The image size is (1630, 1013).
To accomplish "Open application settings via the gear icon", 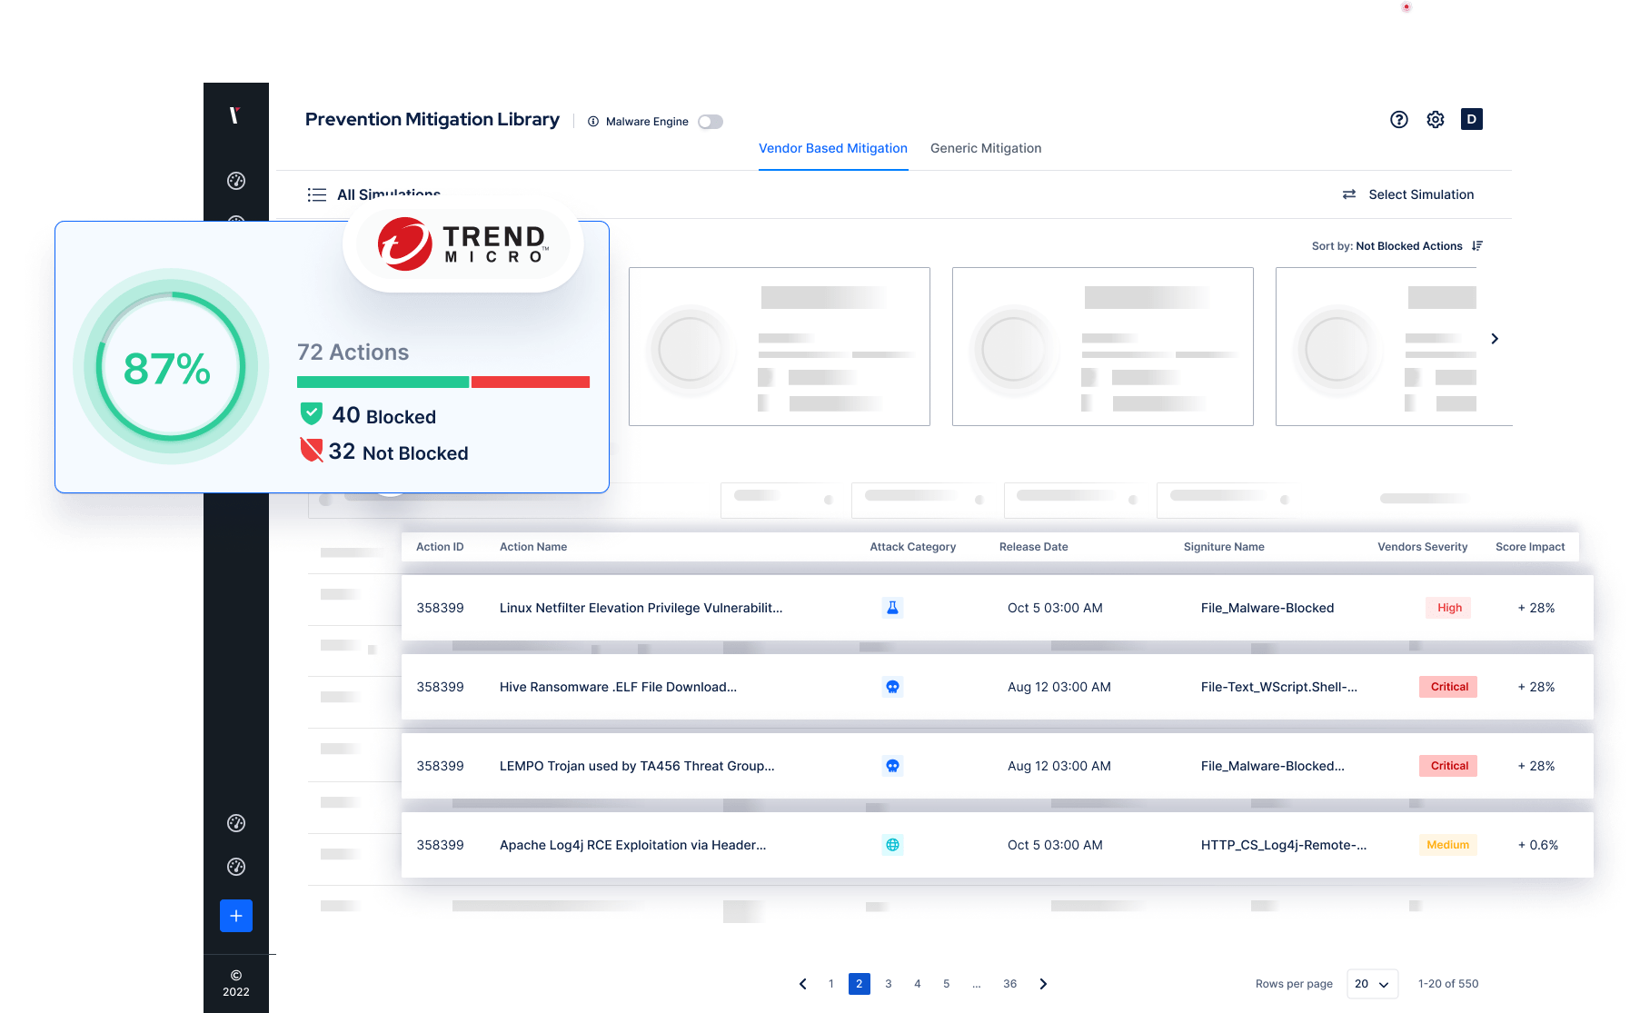I will pyautogui.click(x=1436, y=119).
